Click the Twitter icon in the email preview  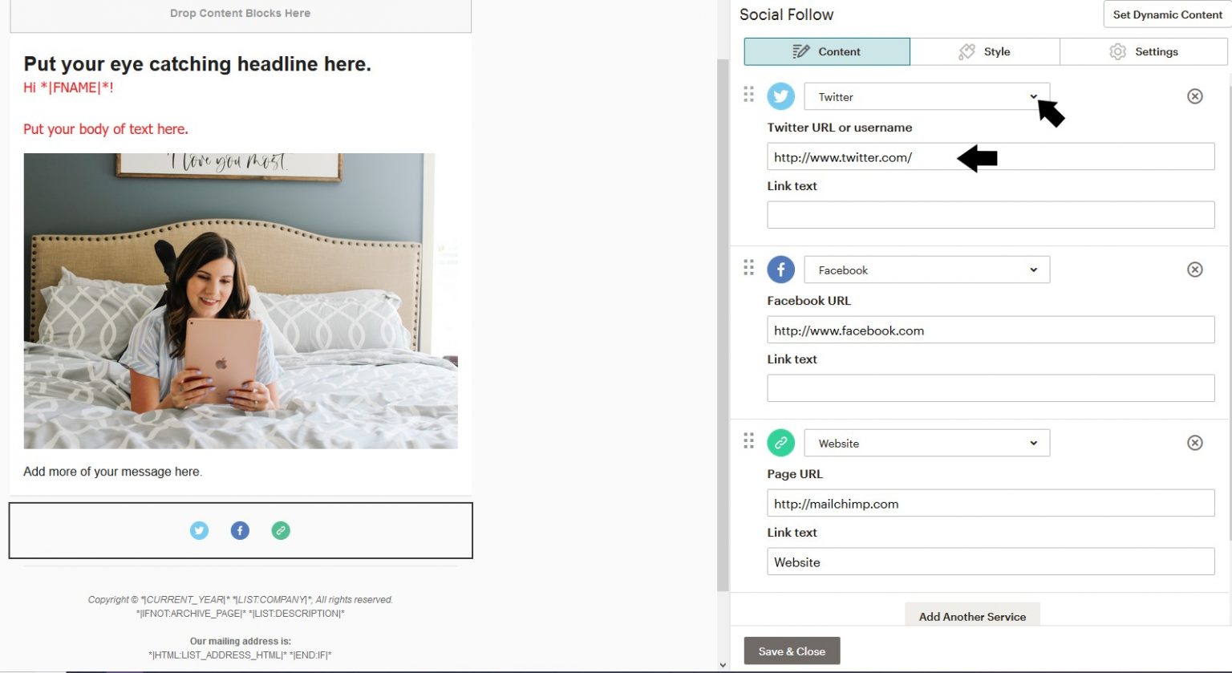(199, 530)
